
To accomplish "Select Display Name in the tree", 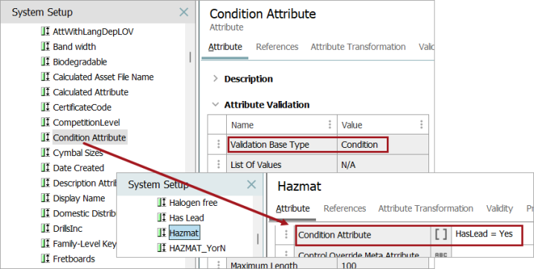I will tap(79, 198).
